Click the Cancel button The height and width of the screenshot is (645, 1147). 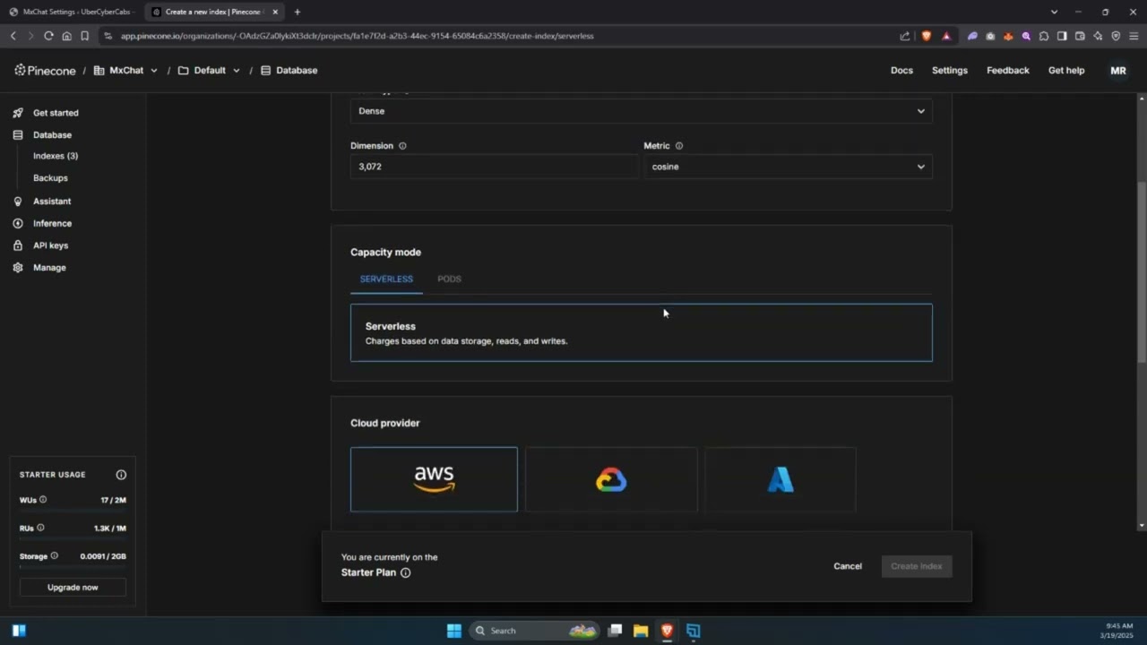pyautogui.click(x=848, y=566)
